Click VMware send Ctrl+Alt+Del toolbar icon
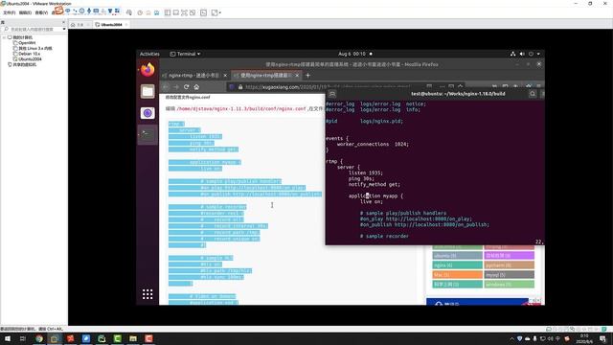Image resolution: width=613 pixels, height=345 pixels. click(x=128, y=12)
